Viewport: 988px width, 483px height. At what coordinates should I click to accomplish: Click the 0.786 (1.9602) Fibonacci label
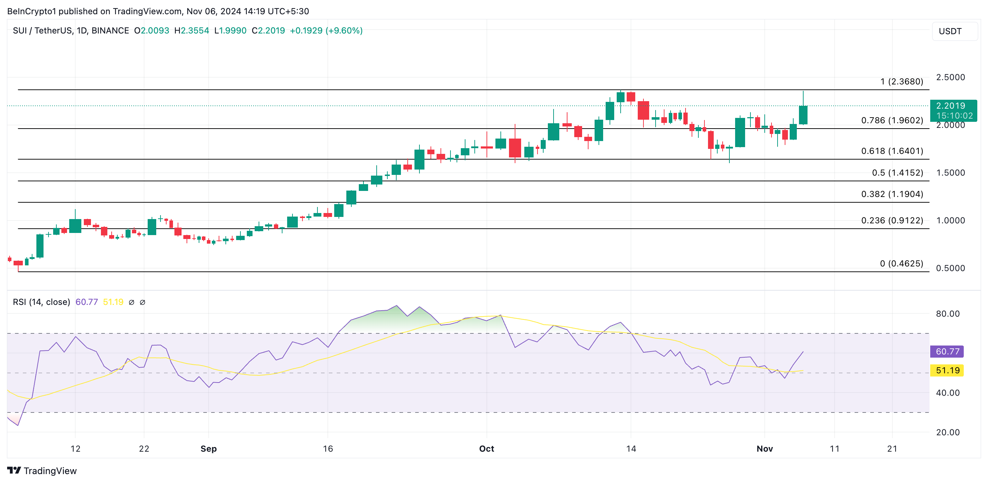pos(892,120)
